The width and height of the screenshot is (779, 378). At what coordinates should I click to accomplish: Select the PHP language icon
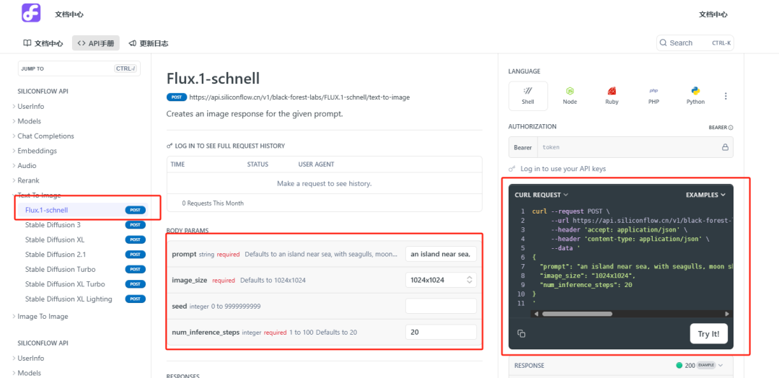[x=653, y=95]
